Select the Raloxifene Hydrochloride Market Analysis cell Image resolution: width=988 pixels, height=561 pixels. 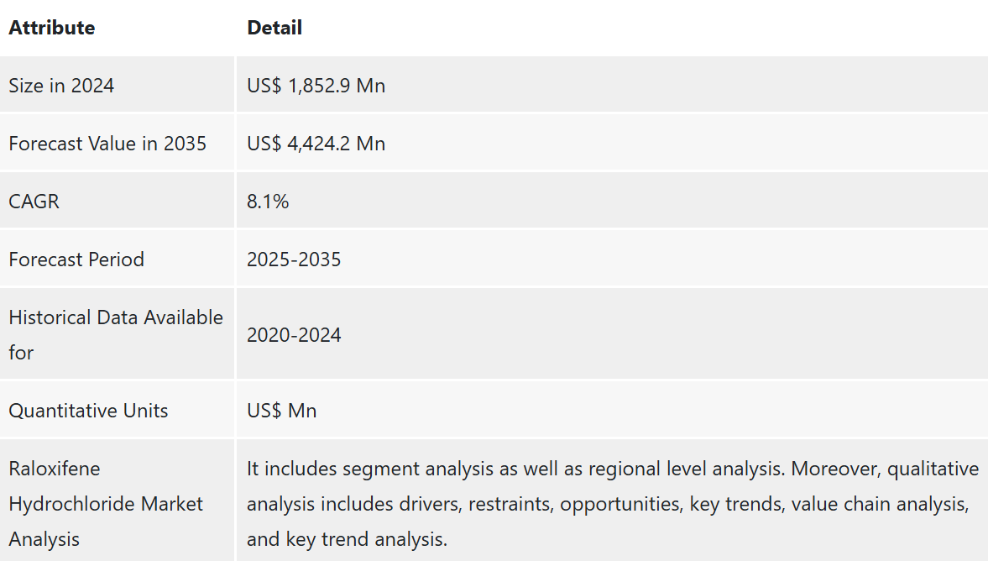pos(106,504)
